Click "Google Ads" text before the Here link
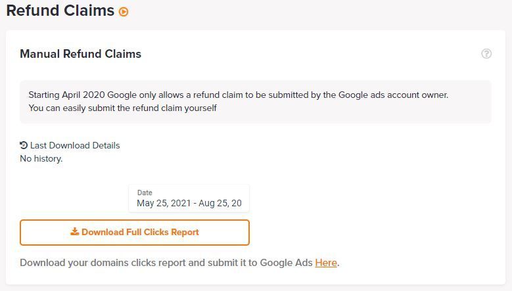 coord(286,263)
